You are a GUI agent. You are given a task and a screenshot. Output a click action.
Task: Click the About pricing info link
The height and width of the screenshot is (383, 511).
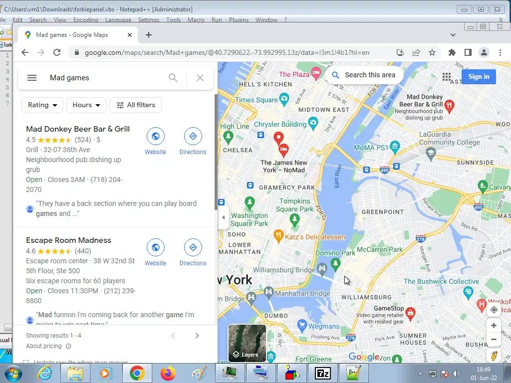click(x=48, y=346)
